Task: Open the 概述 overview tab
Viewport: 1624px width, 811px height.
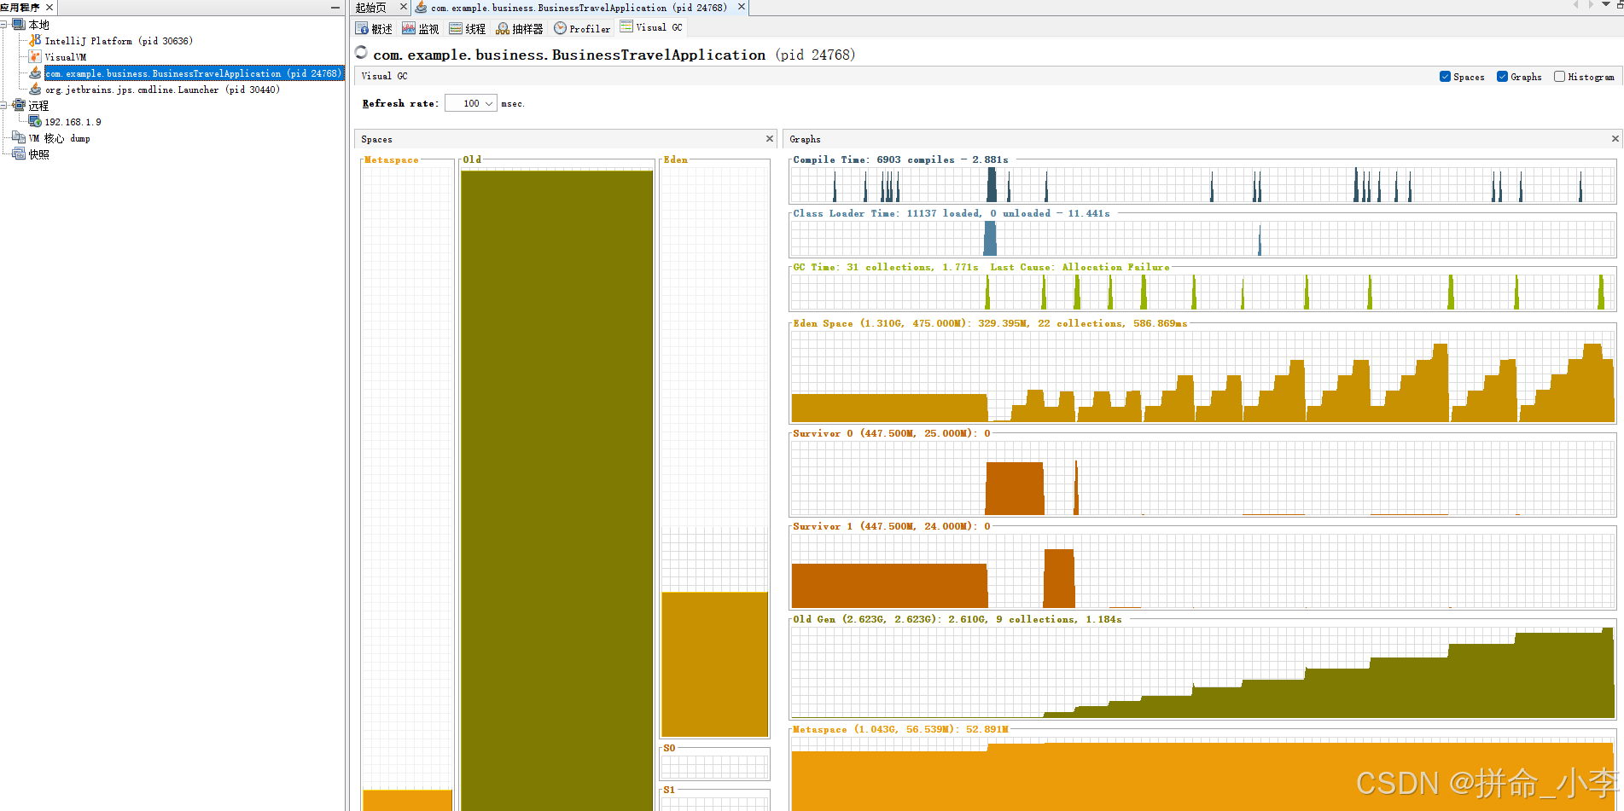Action: (x=375, y=28)
